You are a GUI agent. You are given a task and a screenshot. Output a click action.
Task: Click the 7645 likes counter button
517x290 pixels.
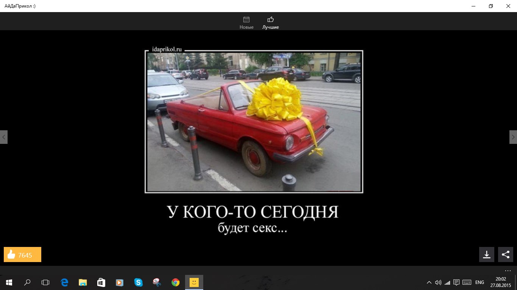coord(22,254)
